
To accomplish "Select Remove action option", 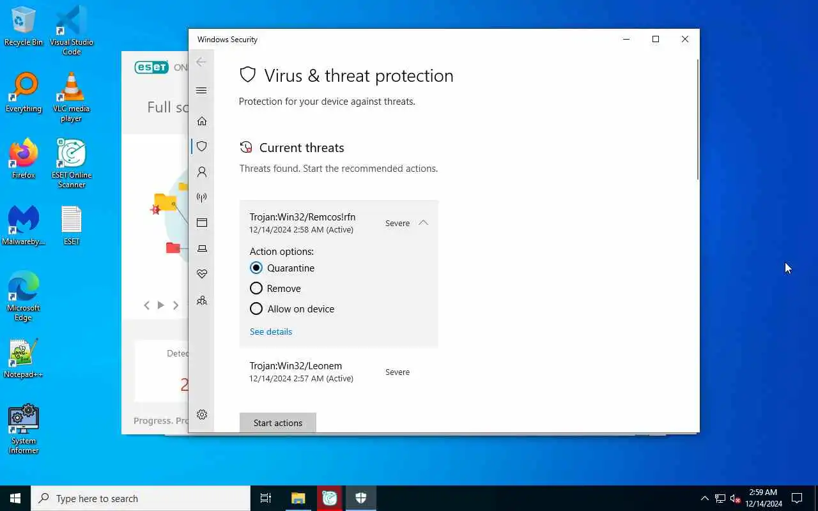I will [x=256, y=288].
